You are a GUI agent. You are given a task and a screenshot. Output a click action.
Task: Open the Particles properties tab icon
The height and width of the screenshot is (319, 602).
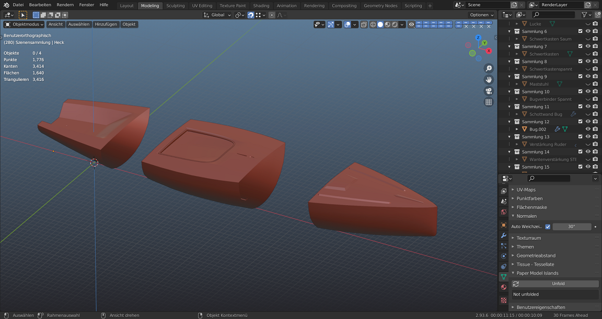[504, 246]
